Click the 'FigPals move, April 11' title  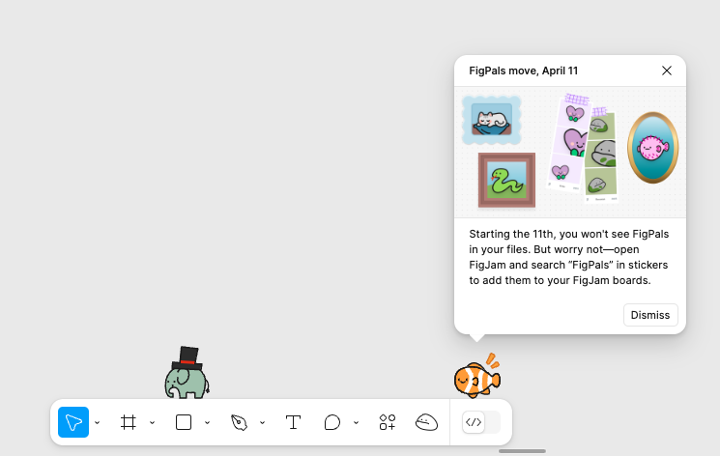[x=523, y=71]
